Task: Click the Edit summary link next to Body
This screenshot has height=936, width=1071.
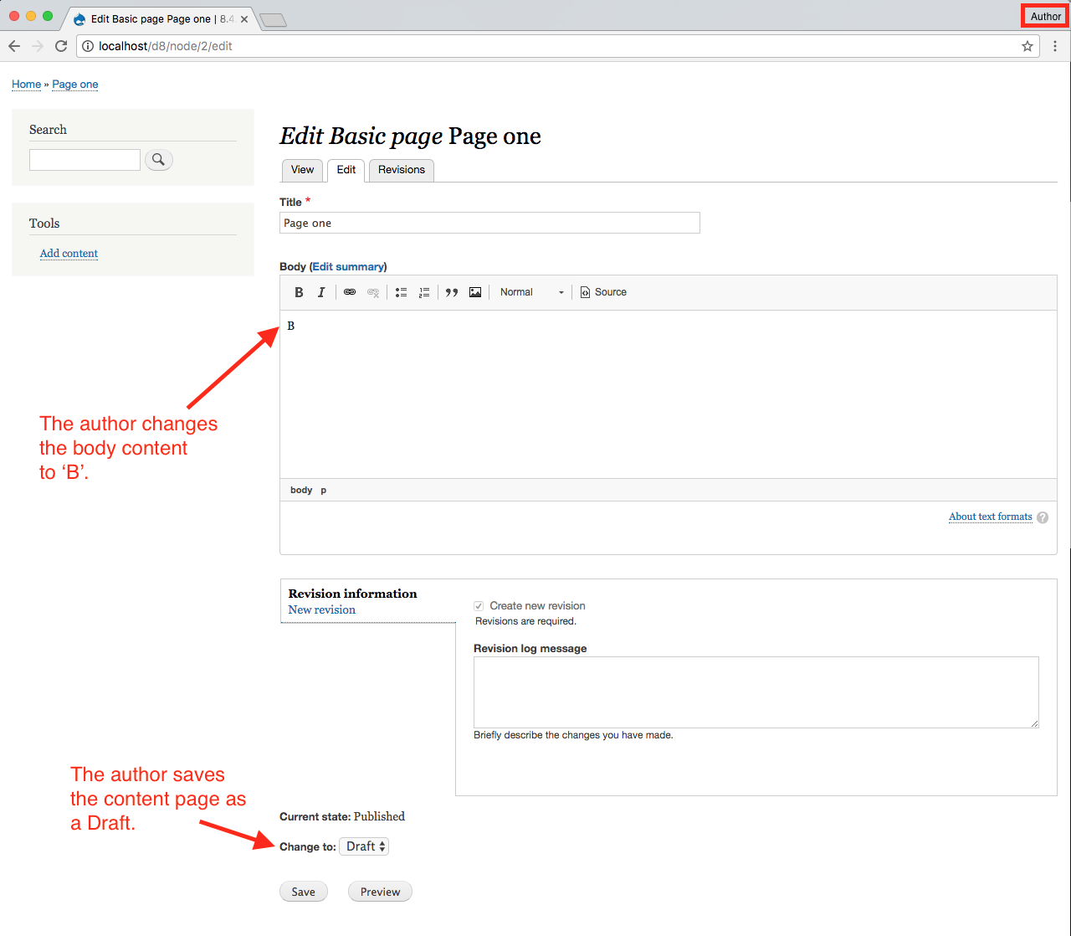Action: (x=348, y=266)
